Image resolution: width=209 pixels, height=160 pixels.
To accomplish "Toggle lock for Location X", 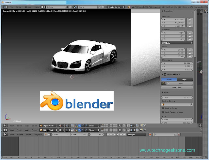I will [x=190, y=20].
